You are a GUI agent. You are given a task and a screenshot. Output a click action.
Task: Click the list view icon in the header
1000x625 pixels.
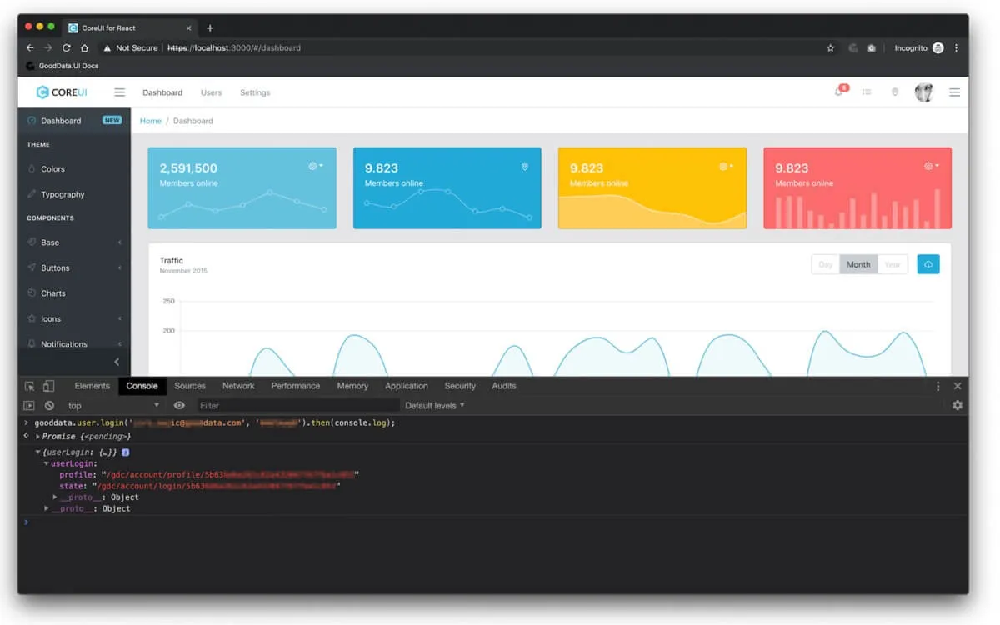(867, 92)
